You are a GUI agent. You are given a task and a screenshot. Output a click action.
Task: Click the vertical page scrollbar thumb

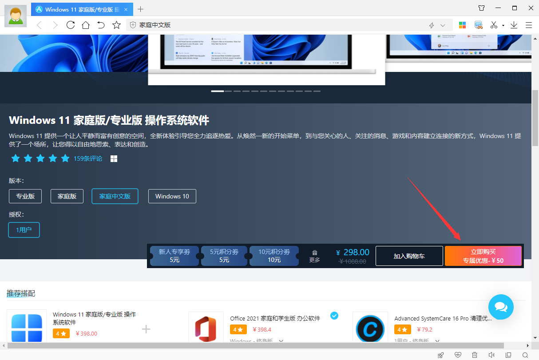click(x=535, y=118)
